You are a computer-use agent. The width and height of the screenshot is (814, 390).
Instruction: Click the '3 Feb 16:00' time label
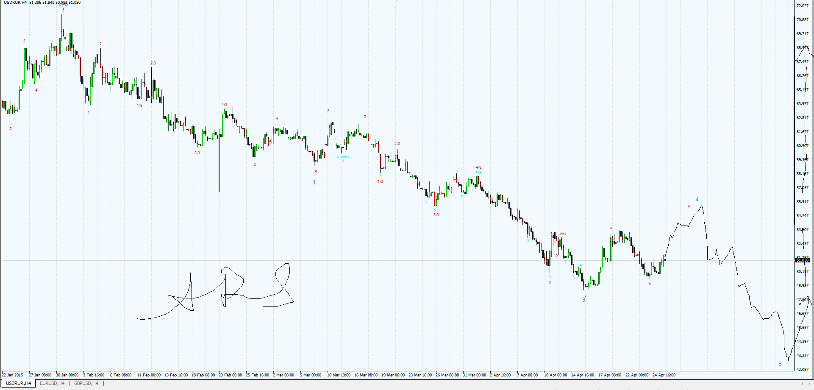point(94,375)
